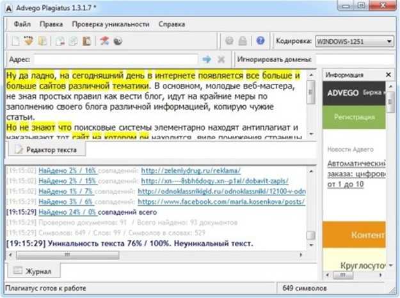This screenshot has height=298, width=400.
Task: Click journal horizontal scroll left arrow
Action: point(10,254)
